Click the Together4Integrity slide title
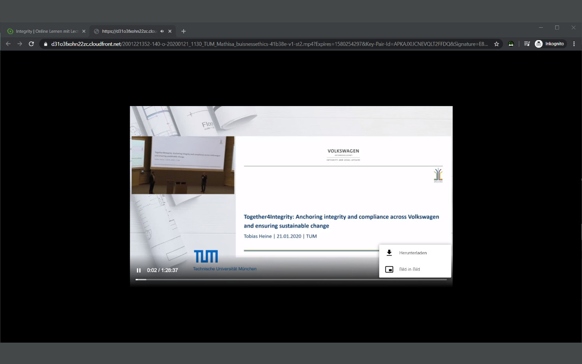 pyautogui.click(x=341, y=221)
